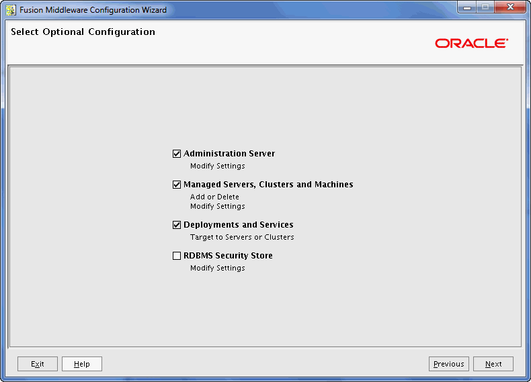
Task: Click "Target to Servers or Clusters" text
Action: click(x=242, y=237)
